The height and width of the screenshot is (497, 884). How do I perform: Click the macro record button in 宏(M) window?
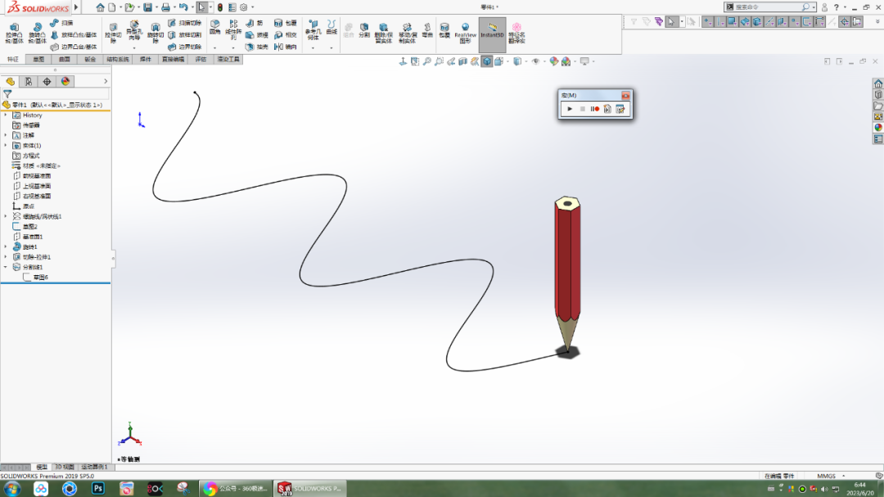[x=595, y=107]
